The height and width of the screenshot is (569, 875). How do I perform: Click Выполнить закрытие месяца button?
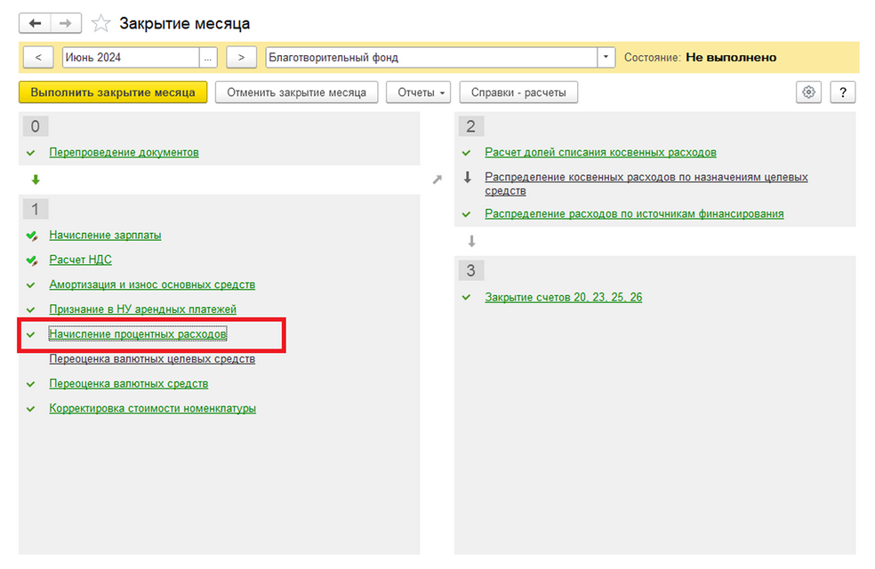(113, 92)
